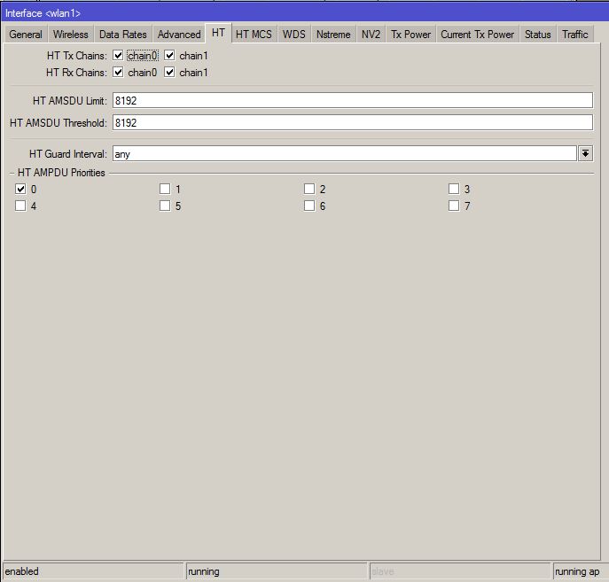Open the HT Guard Interval dropdown arrow
The width and height of the screenshot is (609, 582).
585,153
